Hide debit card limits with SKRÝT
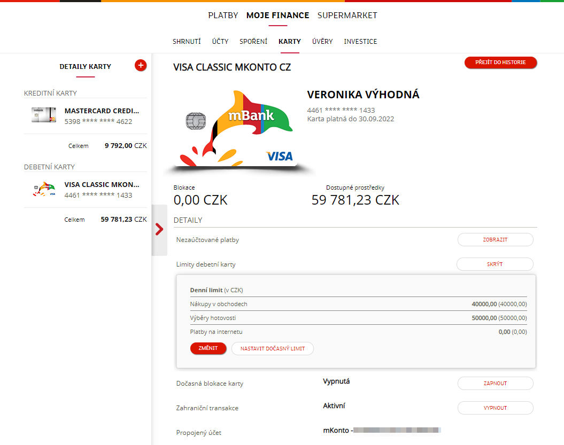564x445 pixels. (x=495, y=264)
